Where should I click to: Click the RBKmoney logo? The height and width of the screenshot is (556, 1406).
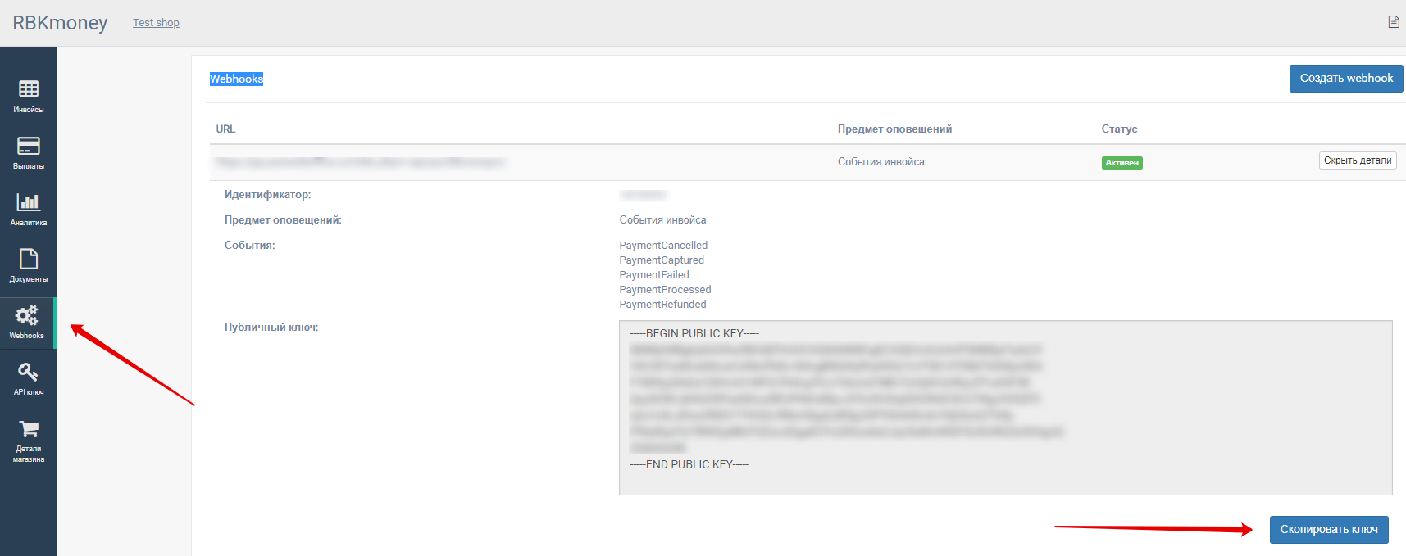60,23
